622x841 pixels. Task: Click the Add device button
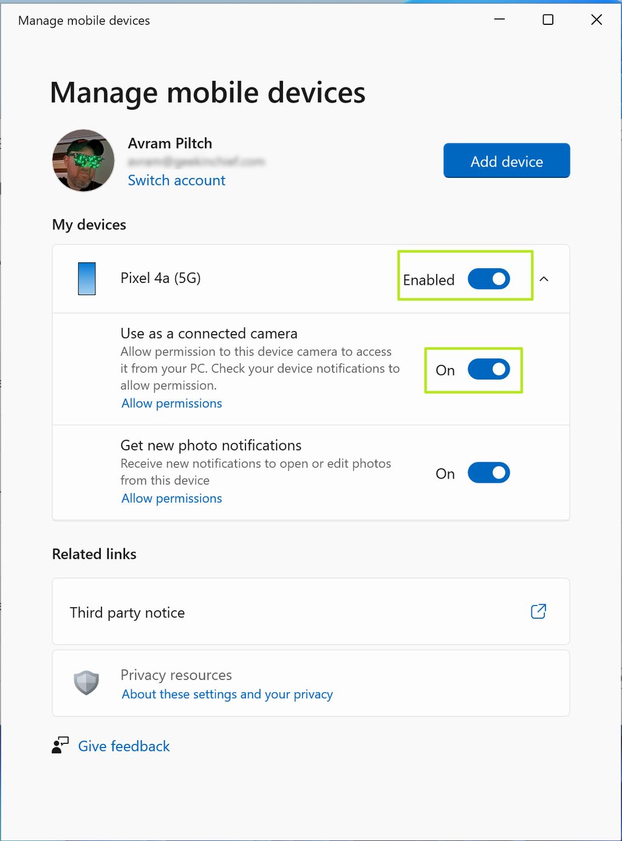506,160
